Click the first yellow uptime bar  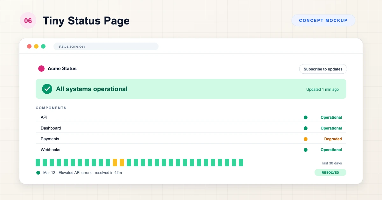(x=115, y=163)
